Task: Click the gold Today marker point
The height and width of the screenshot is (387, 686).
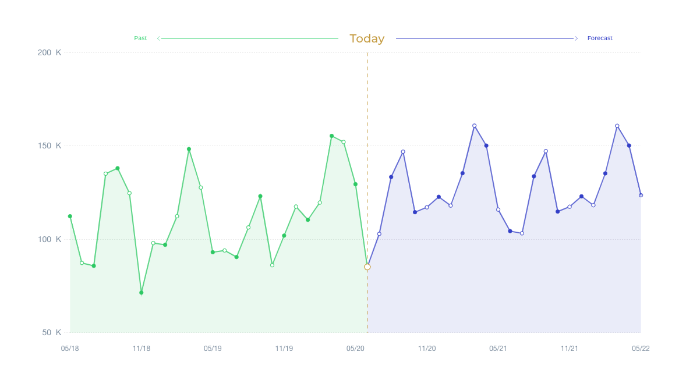Action: pos(367,267)
